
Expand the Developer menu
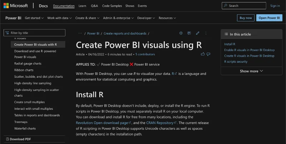146,18
